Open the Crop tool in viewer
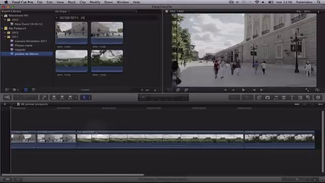Image resolution: width=325 pixels, height=183 pixels. [x=178, y=90]
